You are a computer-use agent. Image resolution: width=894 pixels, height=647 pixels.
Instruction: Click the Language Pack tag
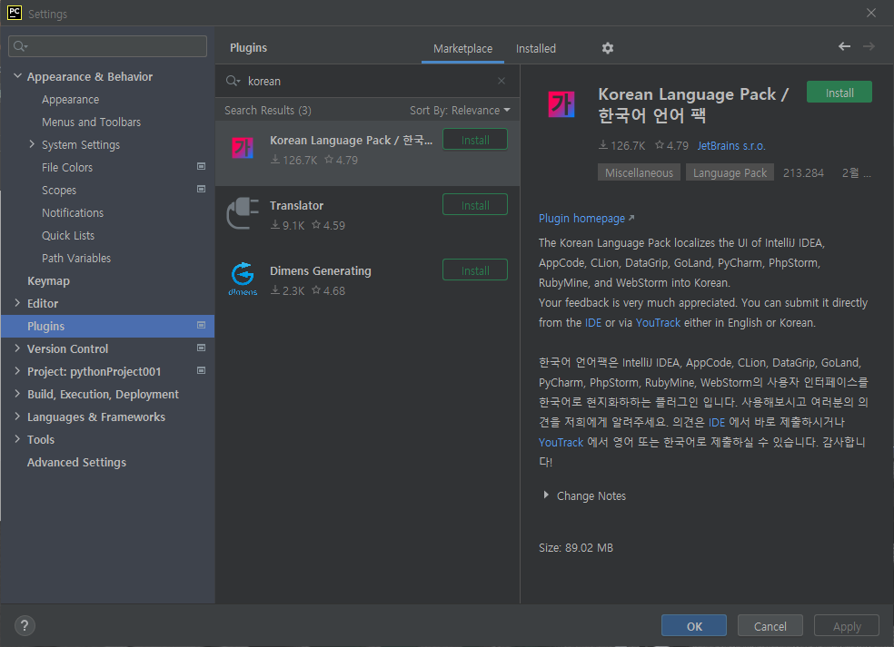pos(730,172)
